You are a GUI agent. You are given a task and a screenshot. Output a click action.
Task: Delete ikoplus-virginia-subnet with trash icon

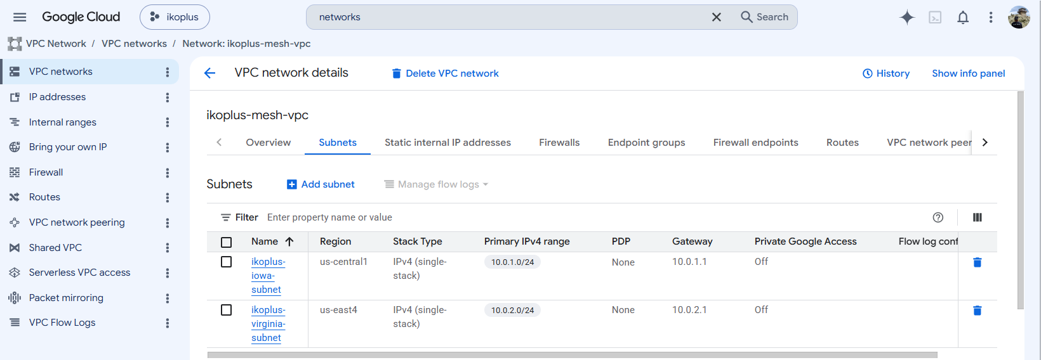click(x=978, y=311)
